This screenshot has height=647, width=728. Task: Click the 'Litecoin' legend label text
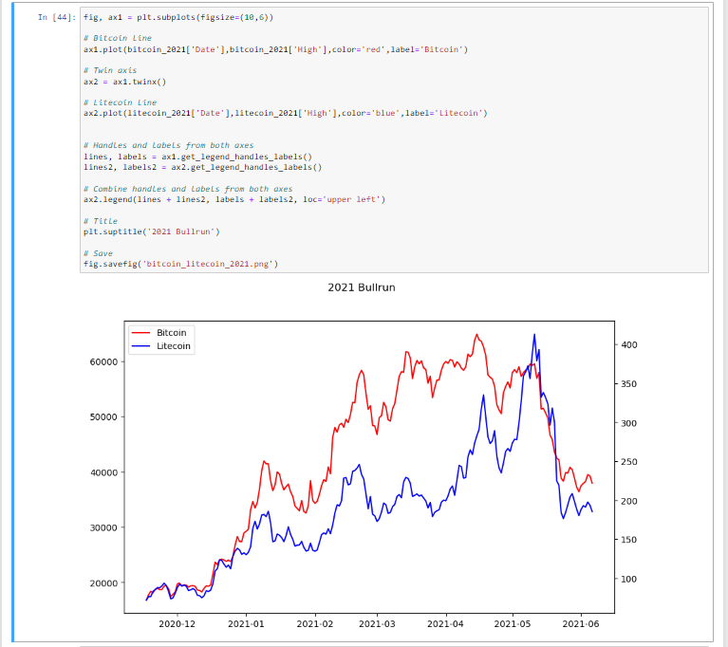click(x=174, y=346)
